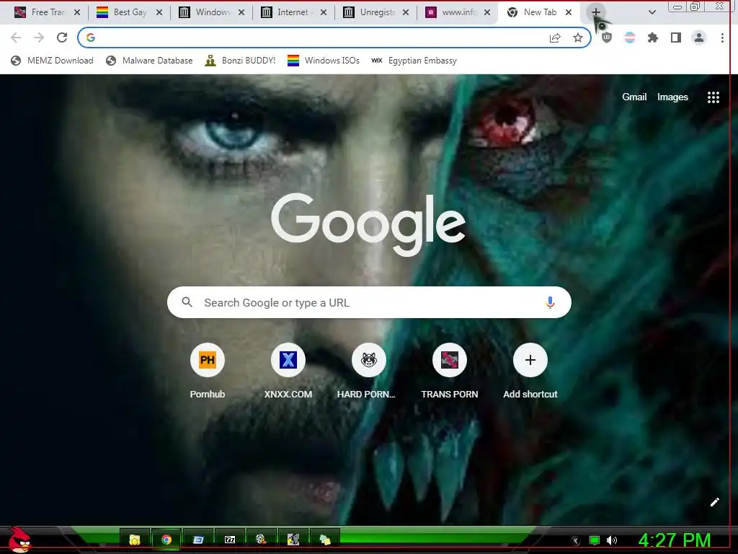Open the uBlock Origin extension
The width and height of the screenshot is (738, 554).
[607, 38]
